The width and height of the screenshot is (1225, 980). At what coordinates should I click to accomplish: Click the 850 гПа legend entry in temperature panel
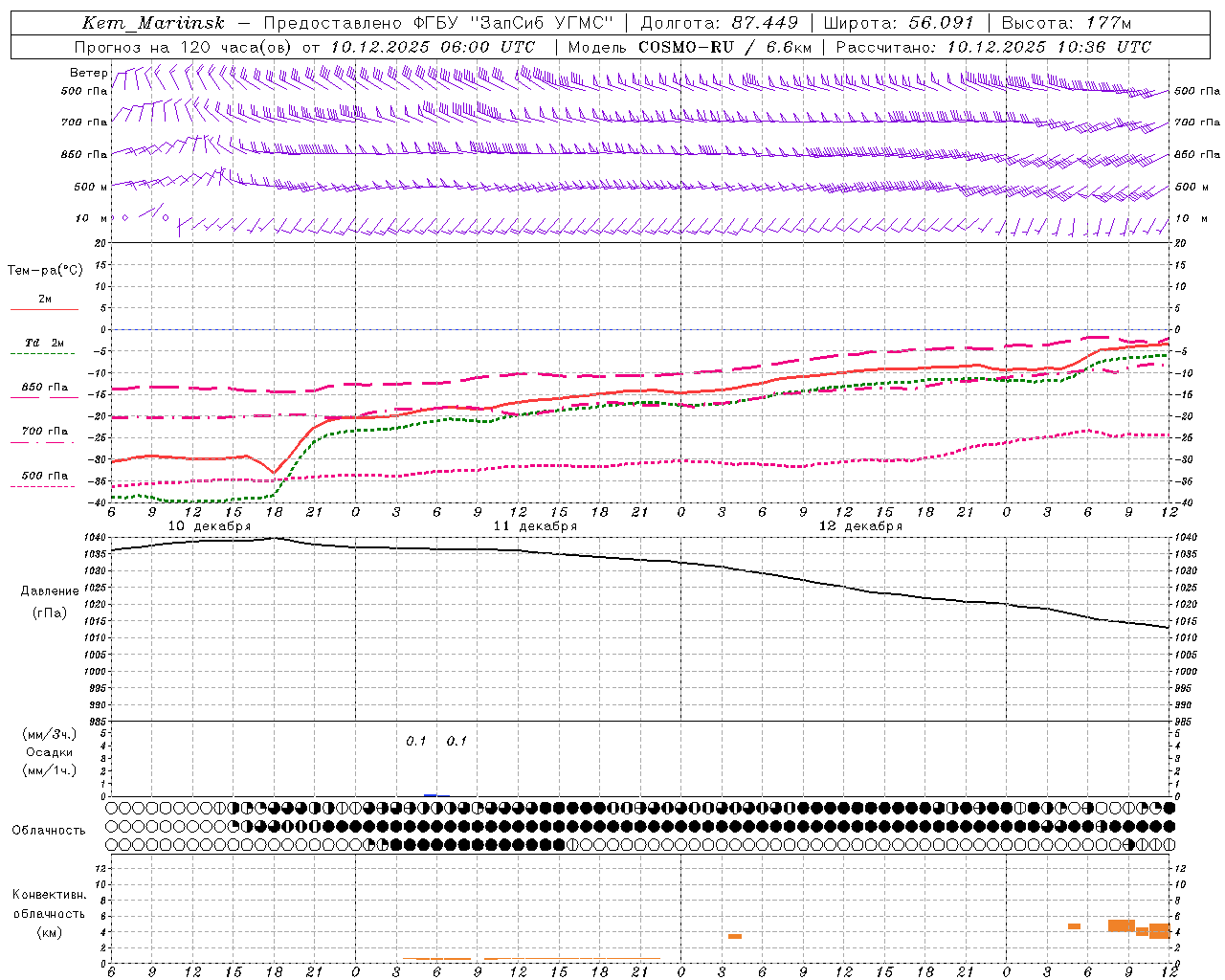click(x=45, y=388)
